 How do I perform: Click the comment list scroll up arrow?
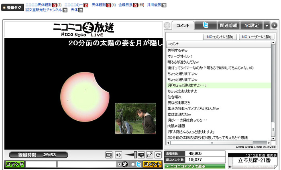tap(273, 42)
